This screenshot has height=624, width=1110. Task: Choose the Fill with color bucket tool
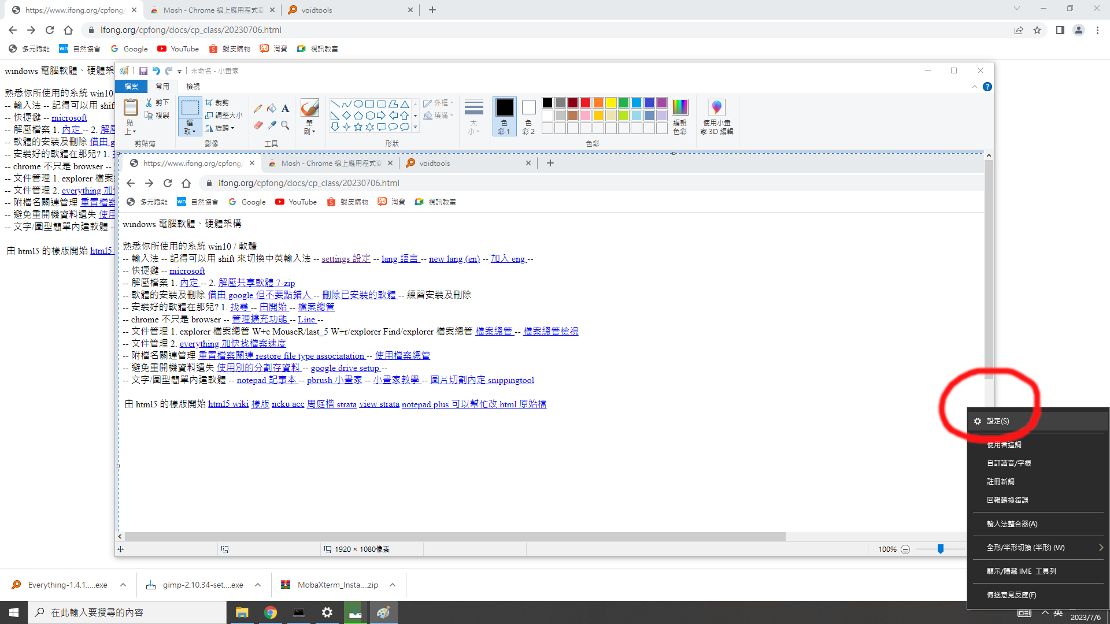[x=272, y=108]
